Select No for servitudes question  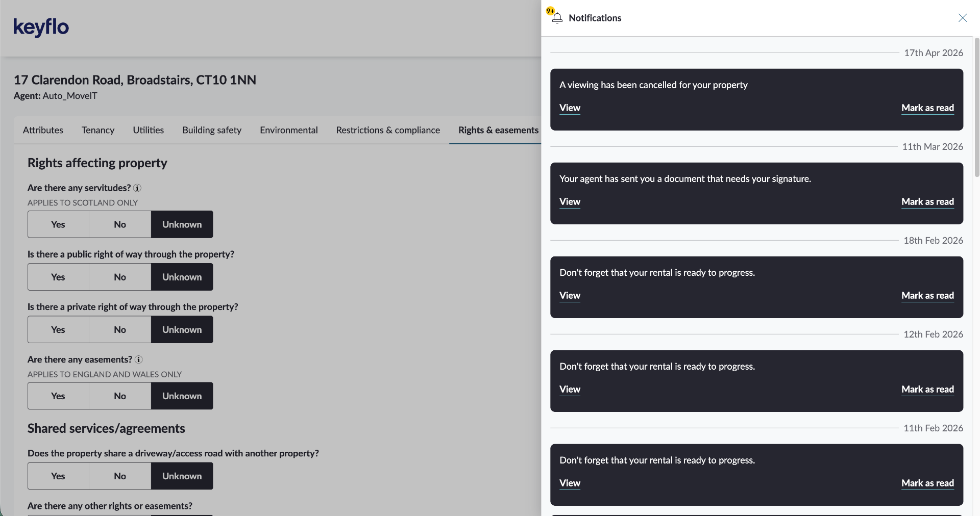(120, 224)
